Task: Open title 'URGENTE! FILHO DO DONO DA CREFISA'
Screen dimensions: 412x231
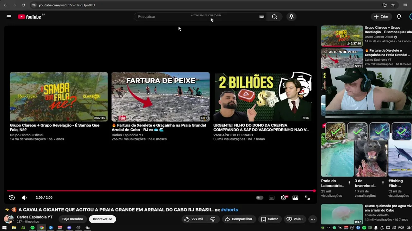Action: [261, 127]
